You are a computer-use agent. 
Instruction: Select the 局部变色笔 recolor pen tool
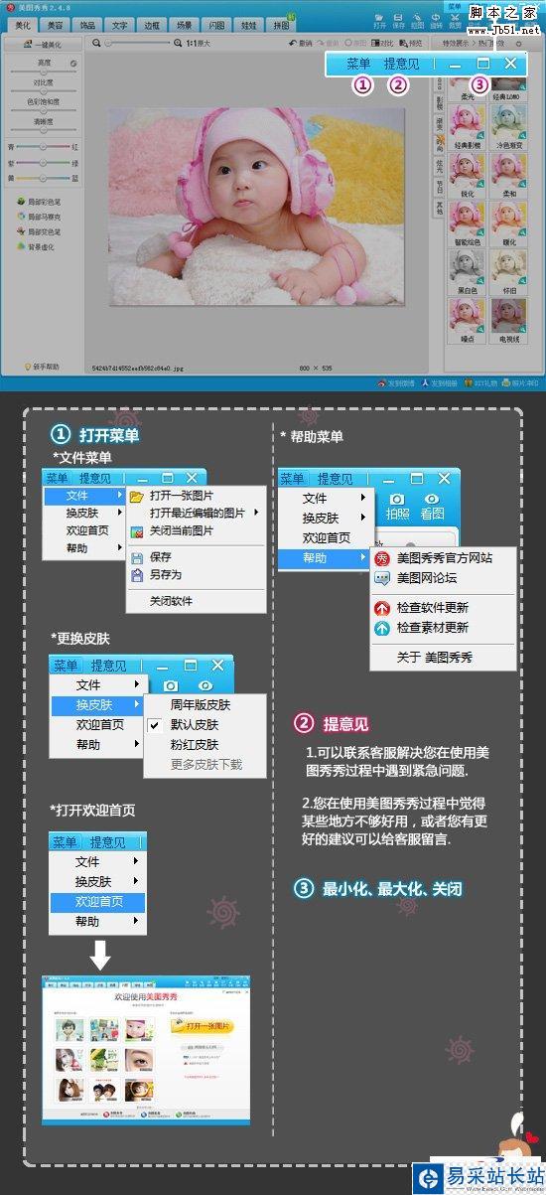tap(38, 230)
